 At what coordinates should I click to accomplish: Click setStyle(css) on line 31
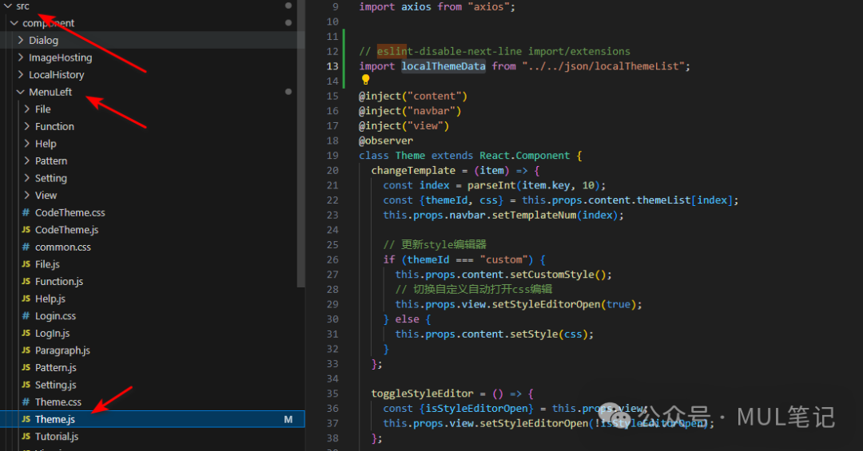pos(549,334)
